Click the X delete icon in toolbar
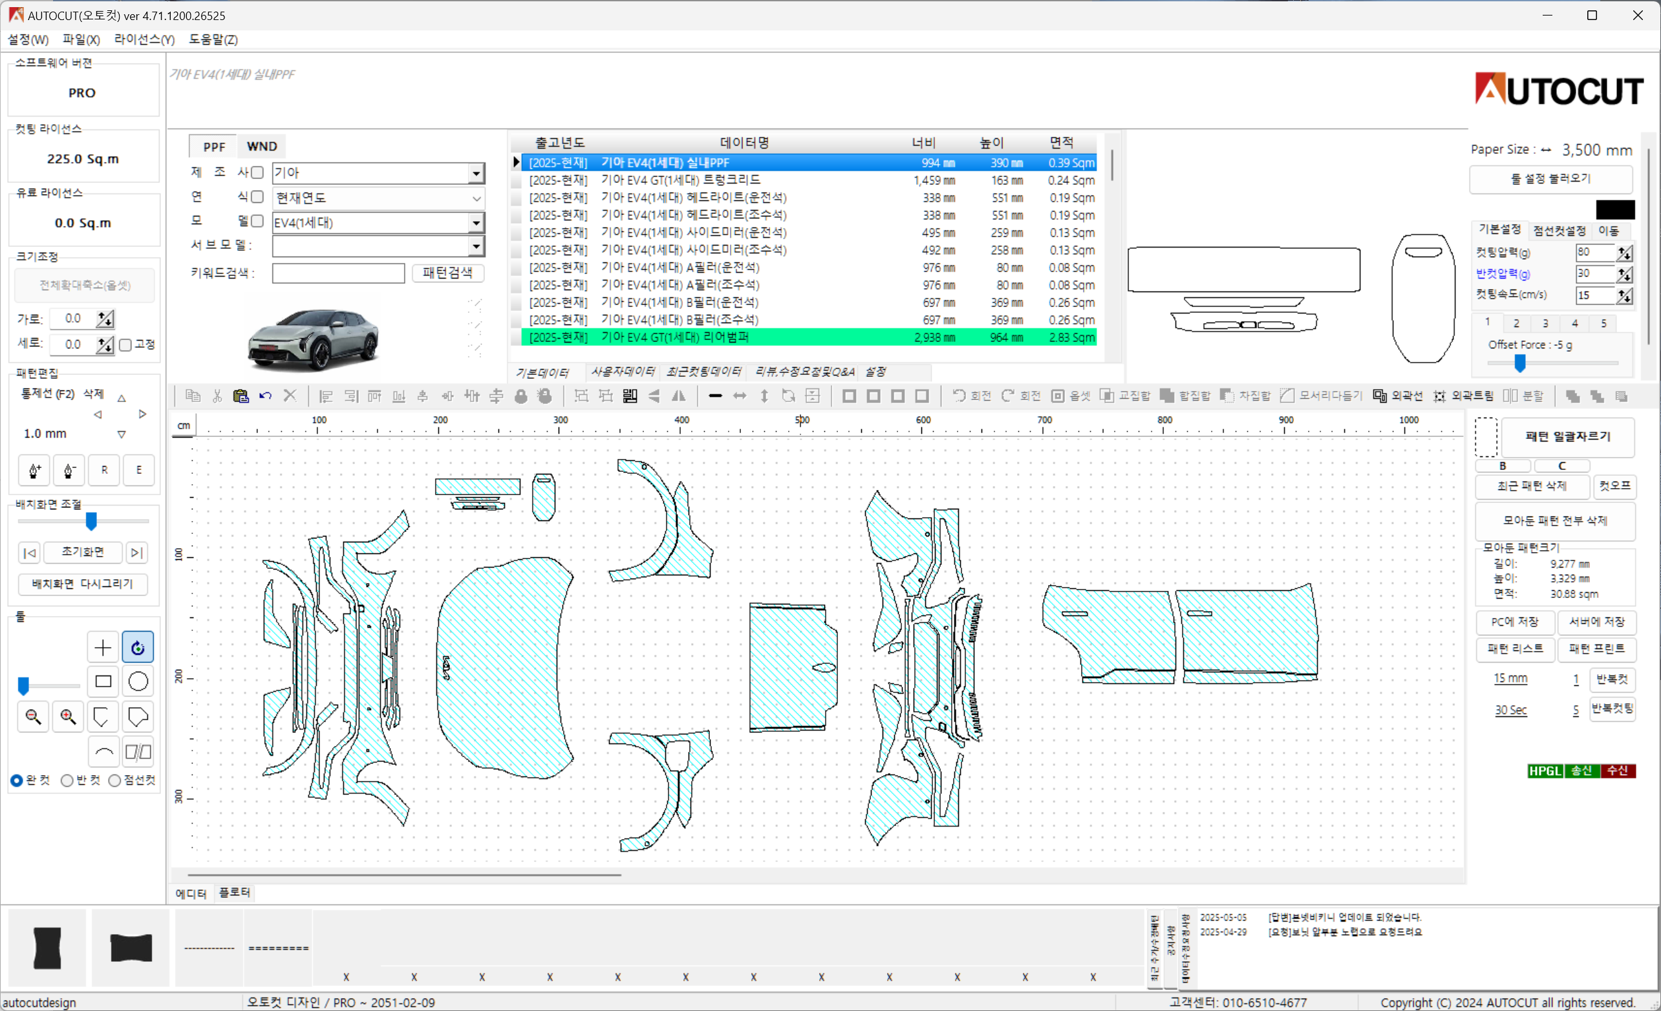1661x1011 pixels. (x=290, y=396)
